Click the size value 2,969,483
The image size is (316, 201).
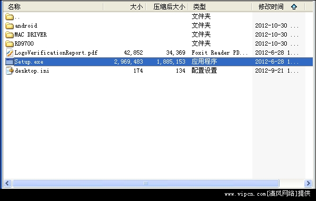coord(128,62)
